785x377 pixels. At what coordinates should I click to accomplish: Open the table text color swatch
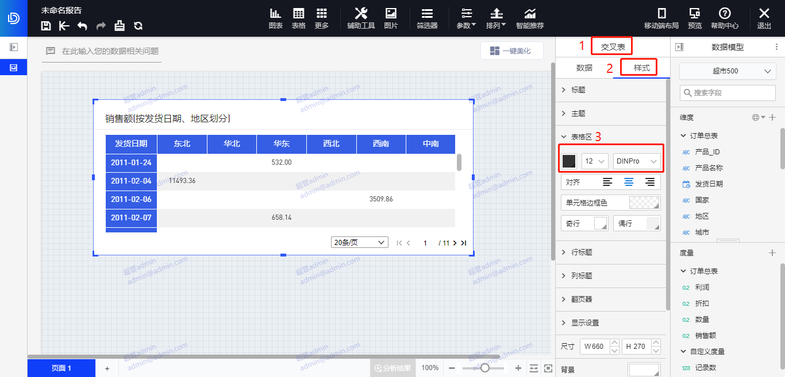[x=569, y=162]
